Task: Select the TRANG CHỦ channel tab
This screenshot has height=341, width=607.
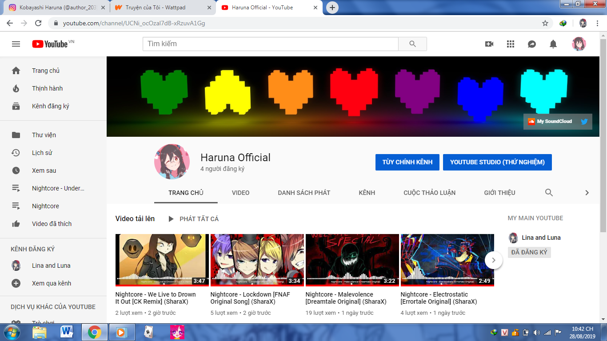Action: click(x=186, y=193)
